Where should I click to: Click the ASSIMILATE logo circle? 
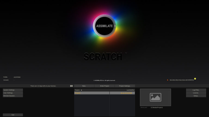[104, 26]
